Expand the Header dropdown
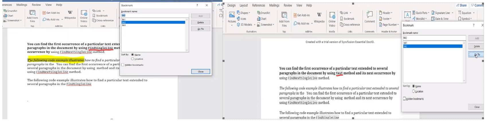This screenshot has width=488, height=123. [x=386, y=13]
